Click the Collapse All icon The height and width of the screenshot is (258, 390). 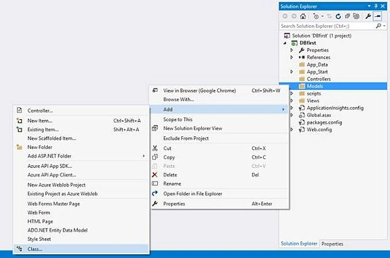pos(347,16)
